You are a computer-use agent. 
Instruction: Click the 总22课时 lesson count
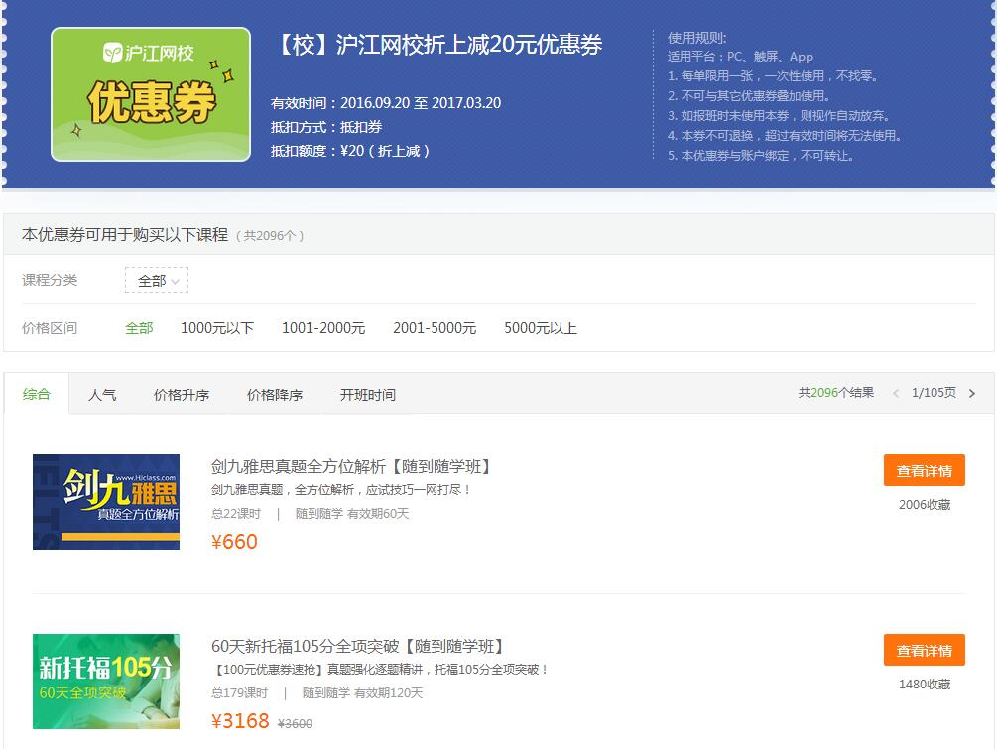point(236,514)
